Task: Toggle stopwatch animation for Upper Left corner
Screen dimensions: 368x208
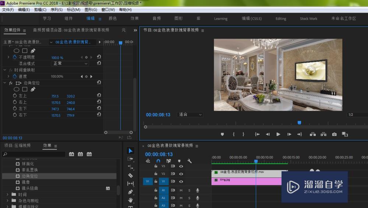Action: coord(15,96)
